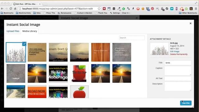199x112 pixels.
Task: Bookmark this page with the star icon
Action: (x=99, y=9)
